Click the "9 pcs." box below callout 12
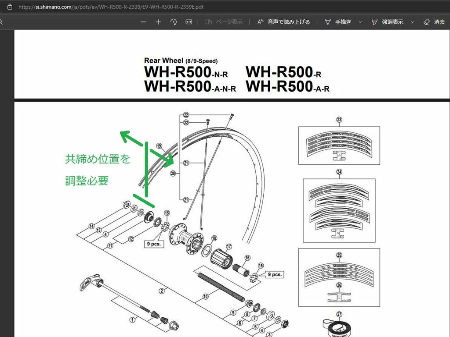The height and width of the screenshot is (337, 450). pyautogui.click(x=154, y=244)
